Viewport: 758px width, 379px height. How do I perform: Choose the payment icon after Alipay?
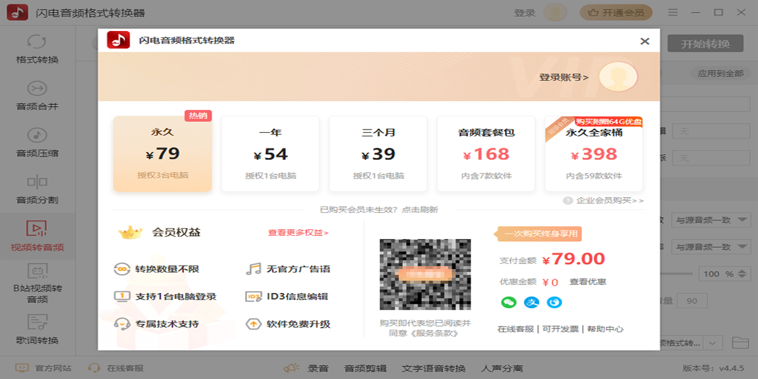point(554,303)
